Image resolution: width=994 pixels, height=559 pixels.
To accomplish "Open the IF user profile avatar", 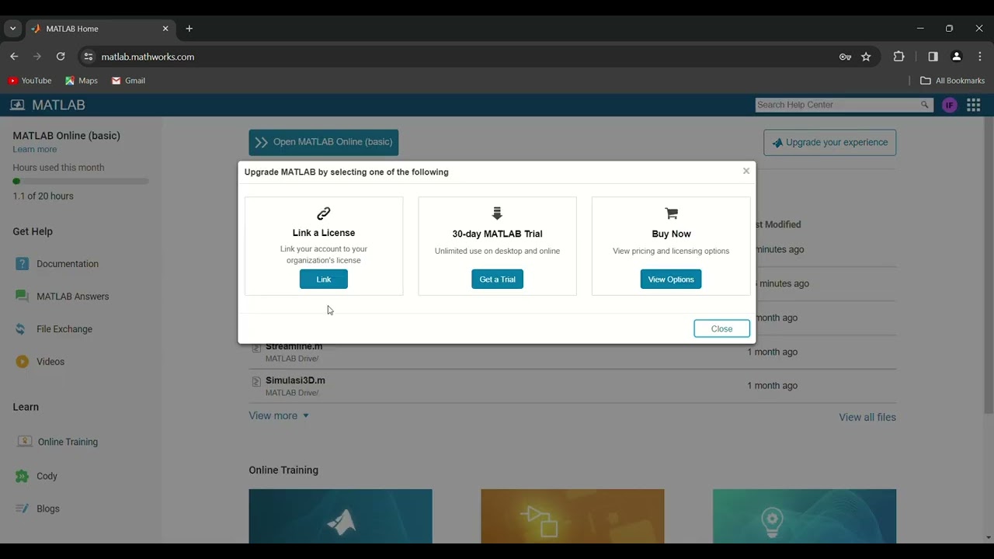I will pyautogui.click(x=950, y=105).
